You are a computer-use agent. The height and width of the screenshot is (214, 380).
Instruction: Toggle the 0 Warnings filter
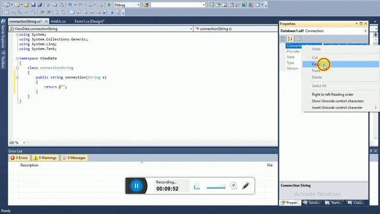pyautogui.click(x=45, y=158)
